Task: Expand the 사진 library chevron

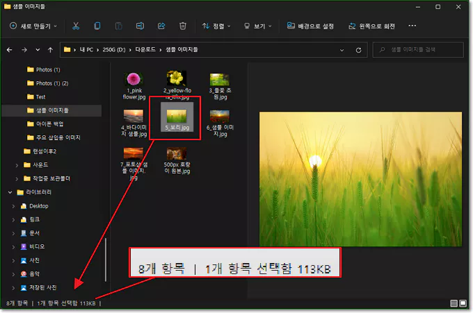Action: coord(14,261)
